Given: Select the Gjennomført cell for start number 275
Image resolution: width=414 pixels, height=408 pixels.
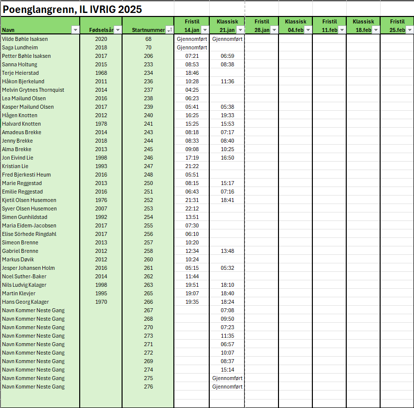Looking at the screenshot, I should tap(227, 378).
